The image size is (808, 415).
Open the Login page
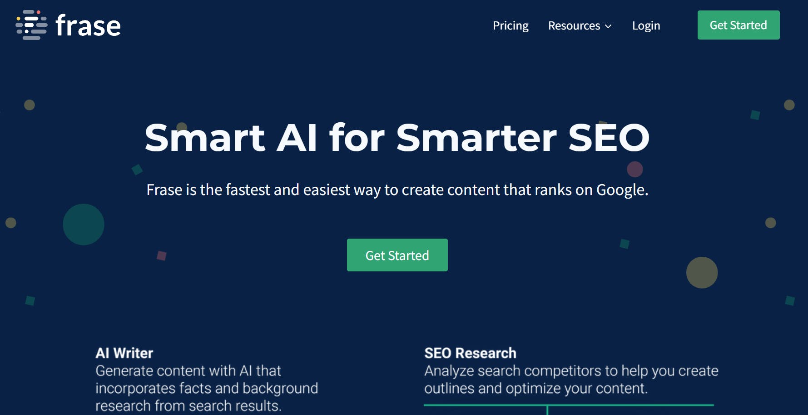tap(646, 26)
